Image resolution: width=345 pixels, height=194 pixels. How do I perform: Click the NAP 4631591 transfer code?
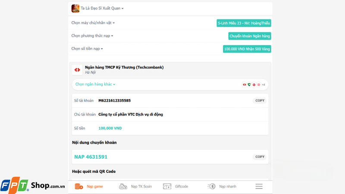91,157
